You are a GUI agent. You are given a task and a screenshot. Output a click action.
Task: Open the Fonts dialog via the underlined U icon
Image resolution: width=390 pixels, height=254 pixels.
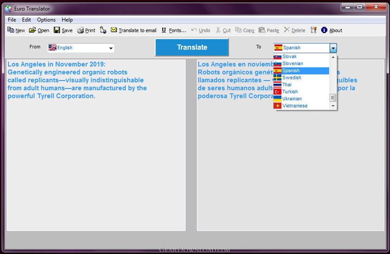click(164, 30)
